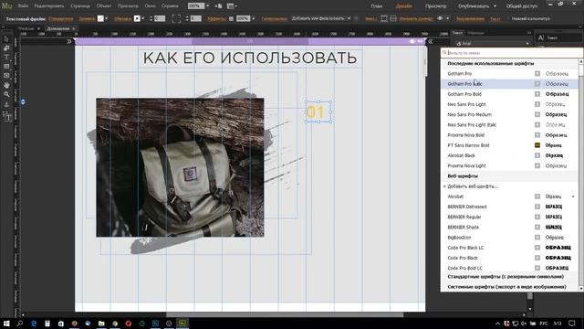Select the Text frame layout tool
The image size is (584, 329).
tap(7, 116)
